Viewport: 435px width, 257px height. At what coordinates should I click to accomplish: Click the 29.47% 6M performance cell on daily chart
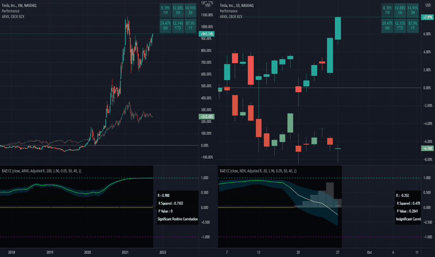387,26
